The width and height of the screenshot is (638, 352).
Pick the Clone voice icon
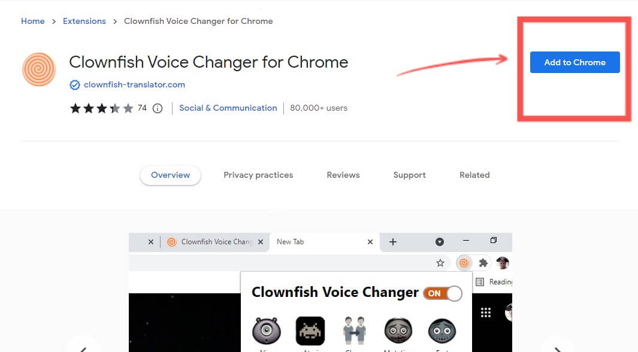(x=354, y=331)
